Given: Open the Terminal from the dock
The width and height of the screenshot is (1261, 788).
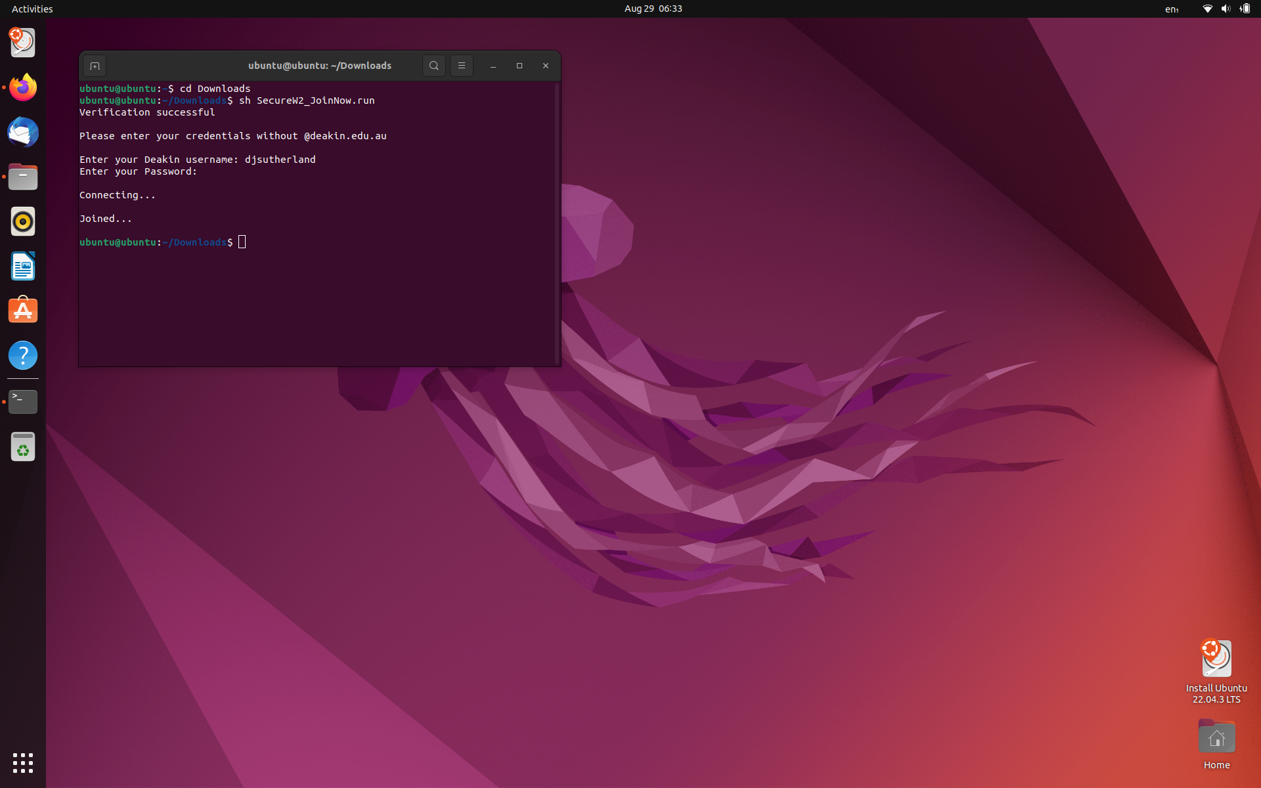Looking at the screenshot, I should (23, 401).
